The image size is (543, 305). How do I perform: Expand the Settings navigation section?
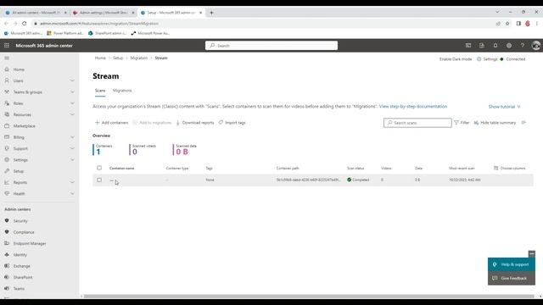pyautogui.click(x=72, y=160)
